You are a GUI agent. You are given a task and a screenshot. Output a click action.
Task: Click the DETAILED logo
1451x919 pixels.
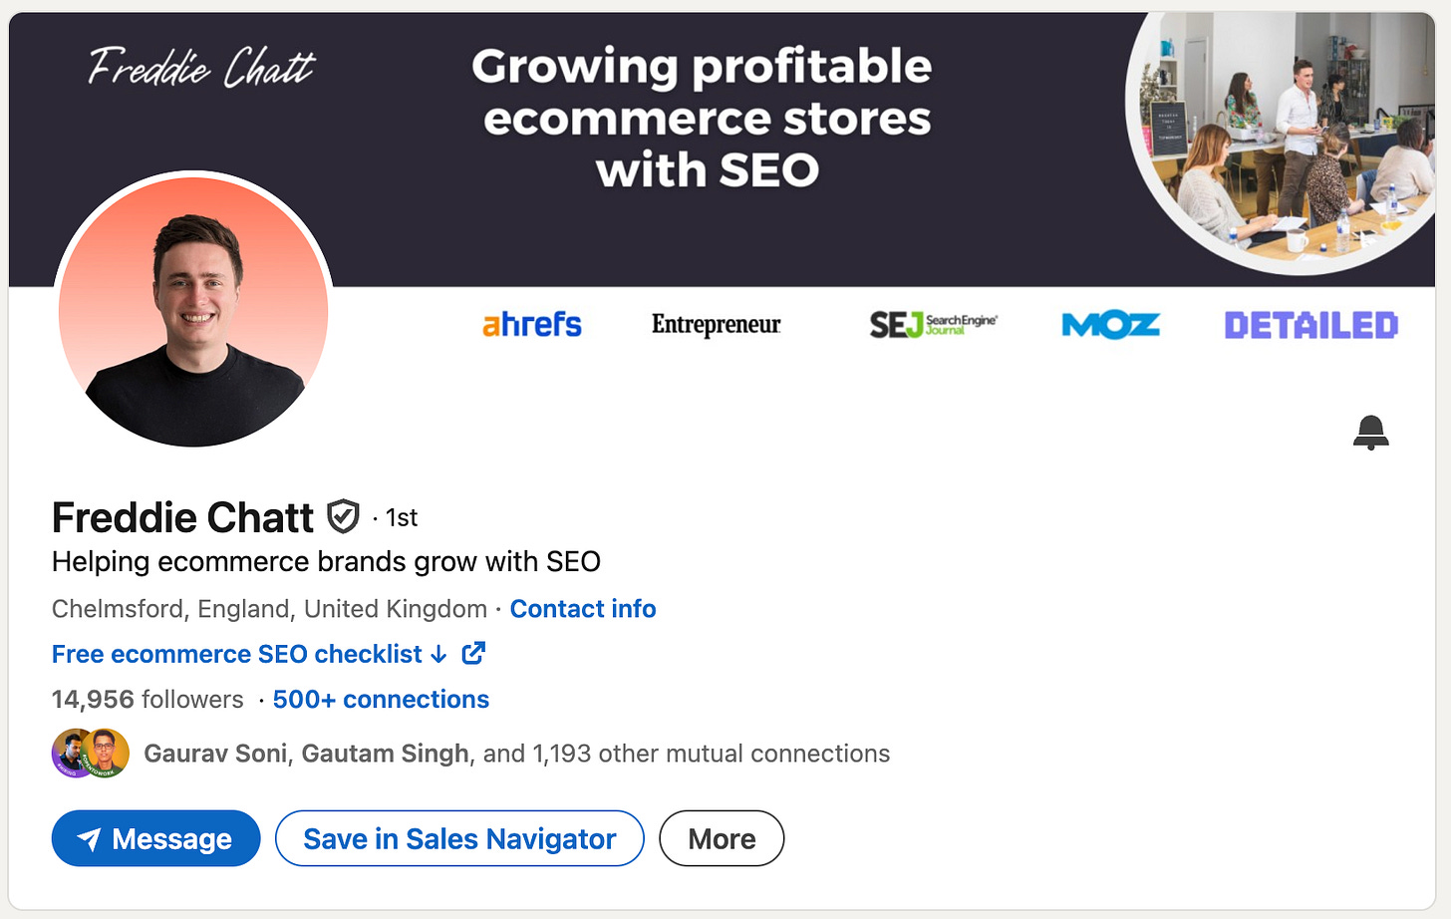click(x=1310, y=325)
